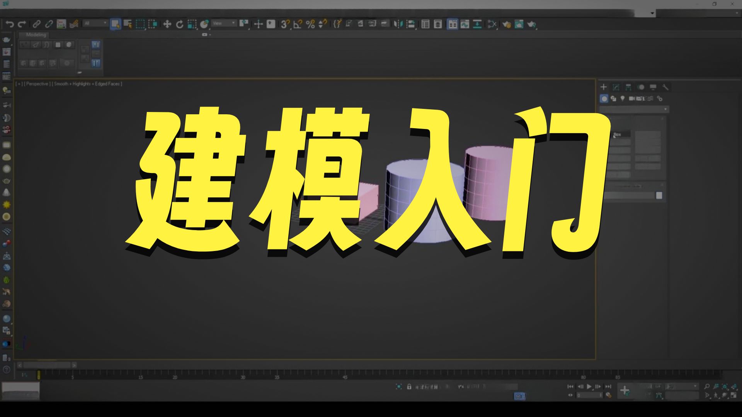Click the Mirror tool icon

point(398,24)
